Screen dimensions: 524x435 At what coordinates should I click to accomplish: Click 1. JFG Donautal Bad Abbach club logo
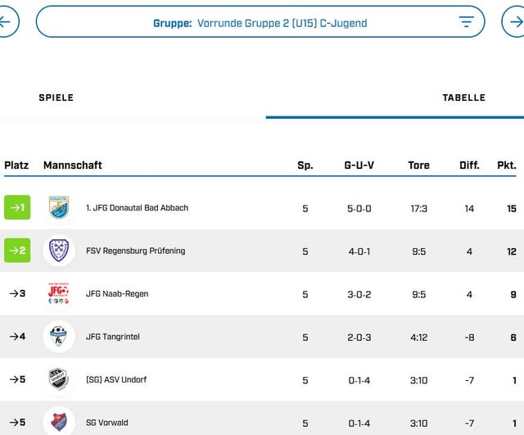point(59,208)
